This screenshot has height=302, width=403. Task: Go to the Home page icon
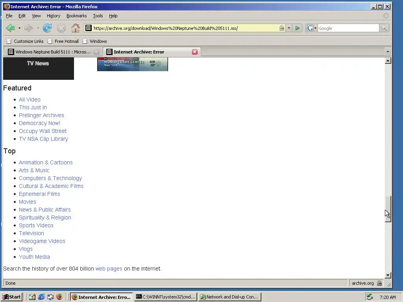pyautogui.click(x=75, y=28)
